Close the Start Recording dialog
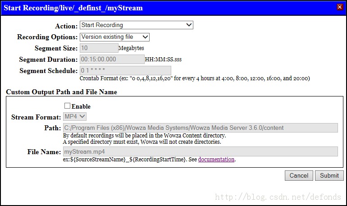 pyautogui.click(x=339, y=7)
